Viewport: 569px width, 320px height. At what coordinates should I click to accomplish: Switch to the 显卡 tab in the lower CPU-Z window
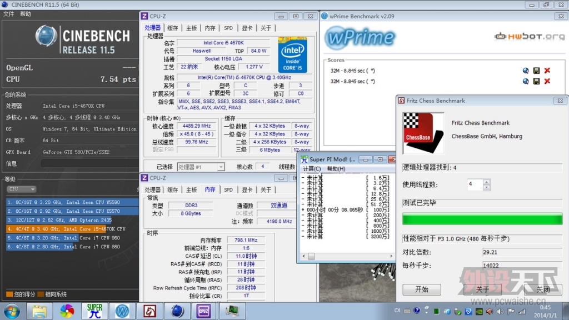click(x=247, y=190)
